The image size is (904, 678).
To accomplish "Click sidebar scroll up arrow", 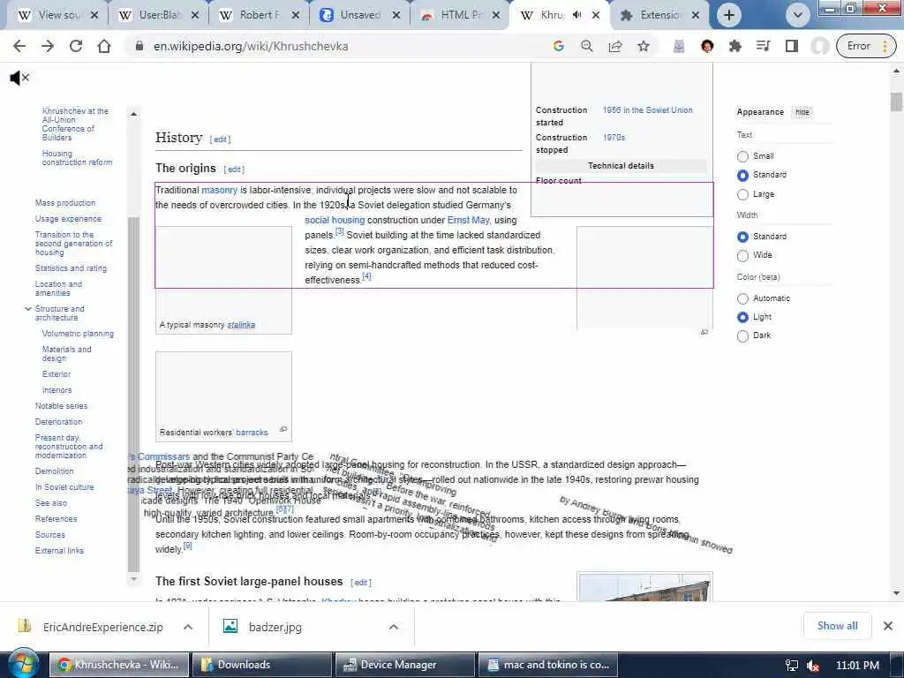I will (134, 114).
